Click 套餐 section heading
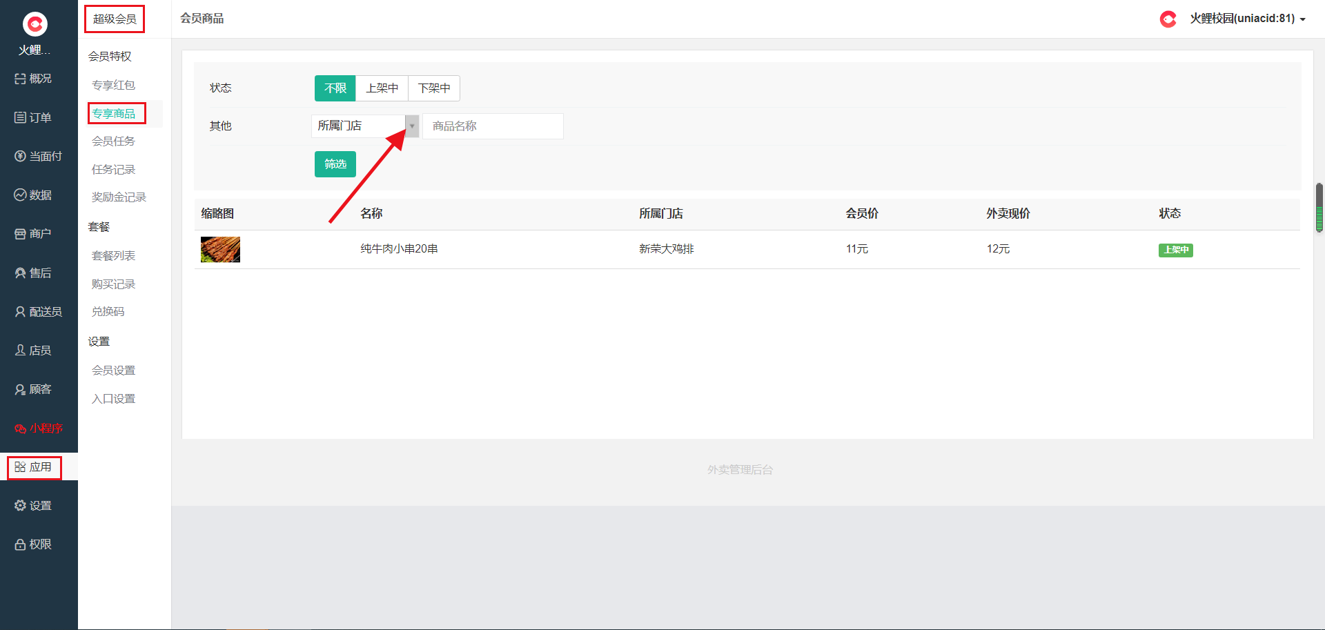 tap(99, 226)
